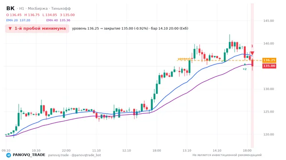The width and height of the screenshot is (286, 160).
Task: Click the 'Не является инвестиционной рекомендацией' disclaimer
Action: 227,155
